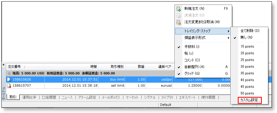
Task: Sort by the 注文番号 column header
Action: [x=25, y=67]
